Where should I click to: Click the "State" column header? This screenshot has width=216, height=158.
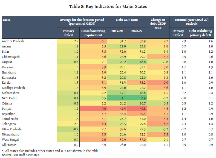click(7, 20)
